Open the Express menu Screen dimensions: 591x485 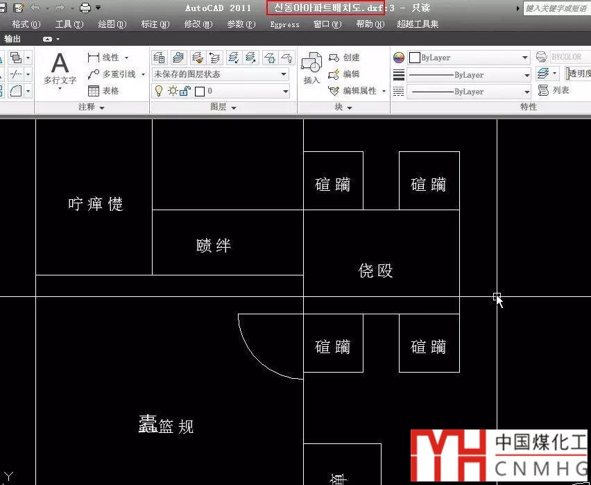pyautogui.click(x=284, y=24)
